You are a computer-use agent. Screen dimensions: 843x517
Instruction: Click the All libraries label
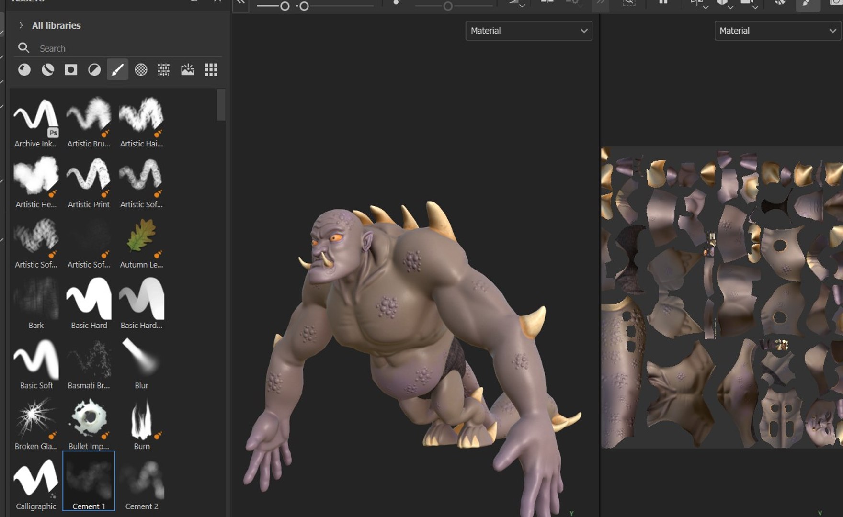click(56, 25)
